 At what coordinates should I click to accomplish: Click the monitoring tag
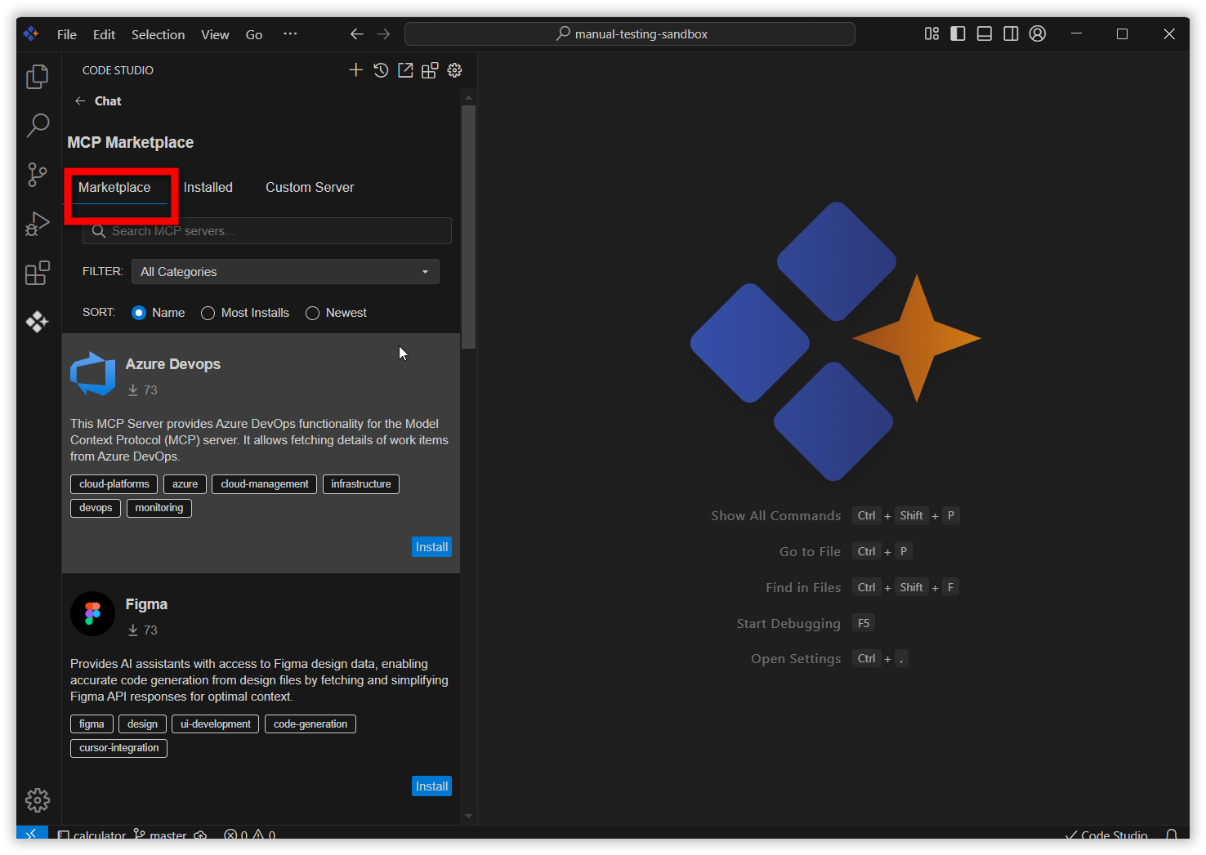coord(159,508)
